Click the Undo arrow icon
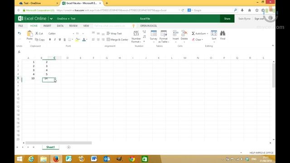 pyautogui.click(x=19, y=34)
